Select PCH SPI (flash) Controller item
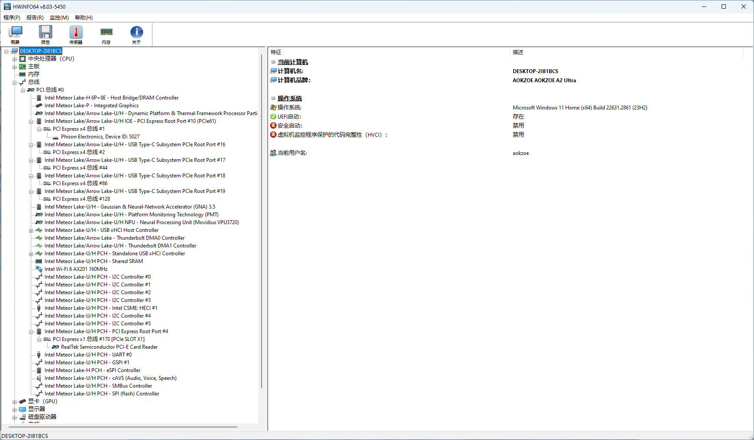Image resolution: width=754 pixels, height=440 pixels. click(102, 394)
